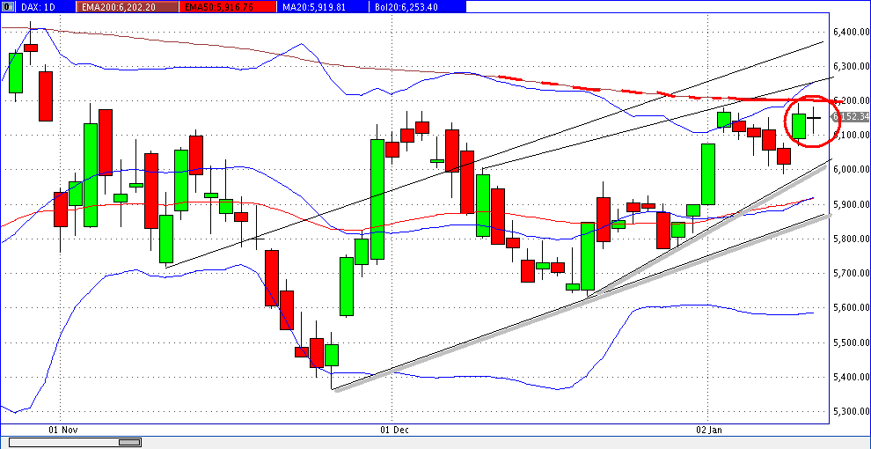871x449 pixels.
Task: Click the 5,800.00 price axis label
Action: click(851, 239)
